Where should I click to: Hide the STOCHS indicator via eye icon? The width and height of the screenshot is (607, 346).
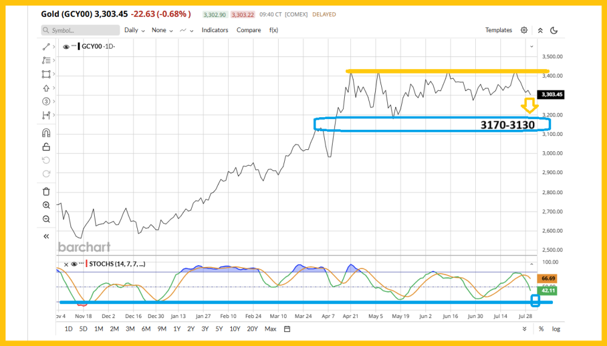click(74, 264)
